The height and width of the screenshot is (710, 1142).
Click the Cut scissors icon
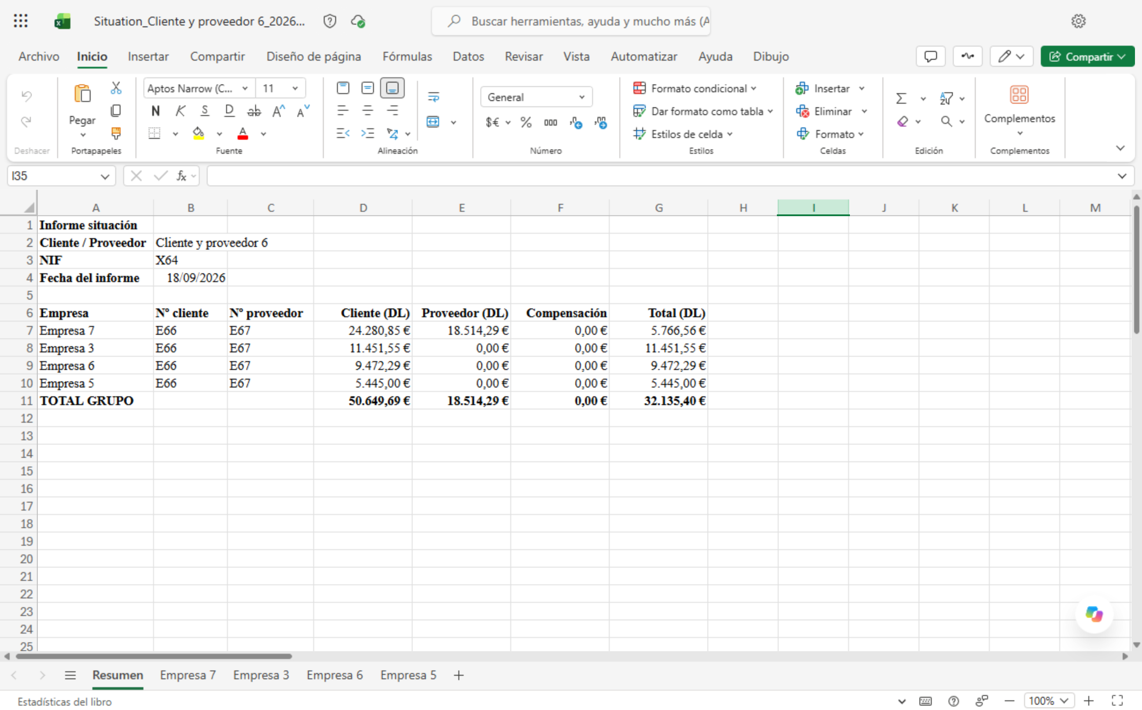(x=116, y=88)
